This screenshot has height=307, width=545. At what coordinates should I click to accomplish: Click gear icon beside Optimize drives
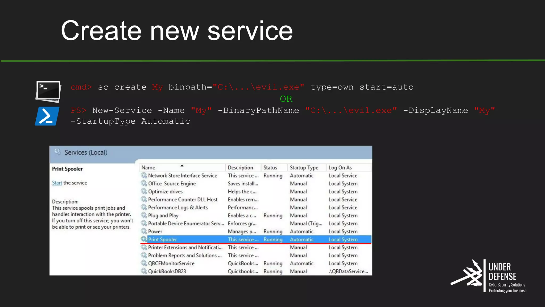coord(144,191)
